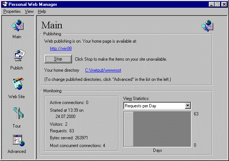Click the Tour label in the sidebar
229x161 pixels.
(x=17, y=126)
